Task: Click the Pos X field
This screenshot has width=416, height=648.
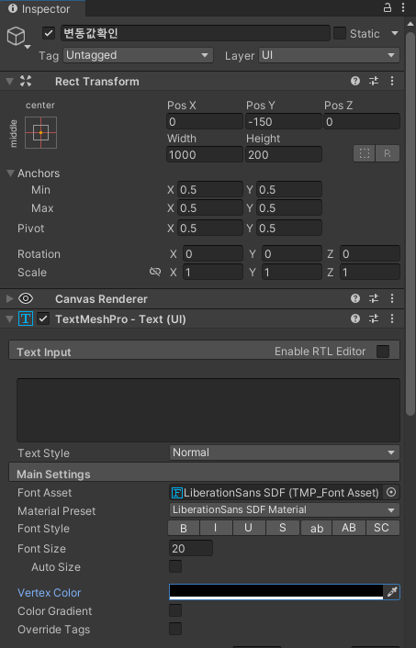Action: (x=204, y=121)
